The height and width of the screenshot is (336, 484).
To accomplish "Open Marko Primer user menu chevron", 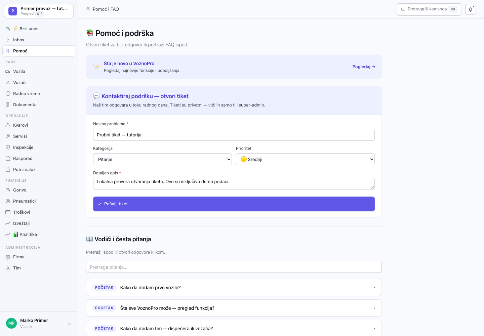I will 69,324.
